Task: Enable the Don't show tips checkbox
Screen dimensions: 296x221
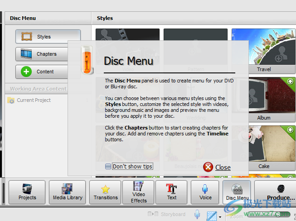Action: (x=108, y=166)
